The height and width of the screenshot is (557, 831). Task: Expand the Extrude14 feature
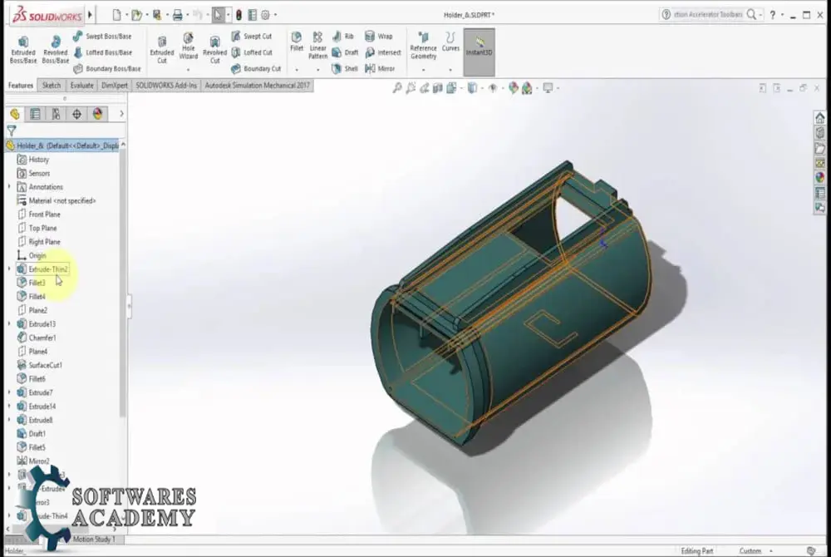pyautogui.click(x=9, y=407)
